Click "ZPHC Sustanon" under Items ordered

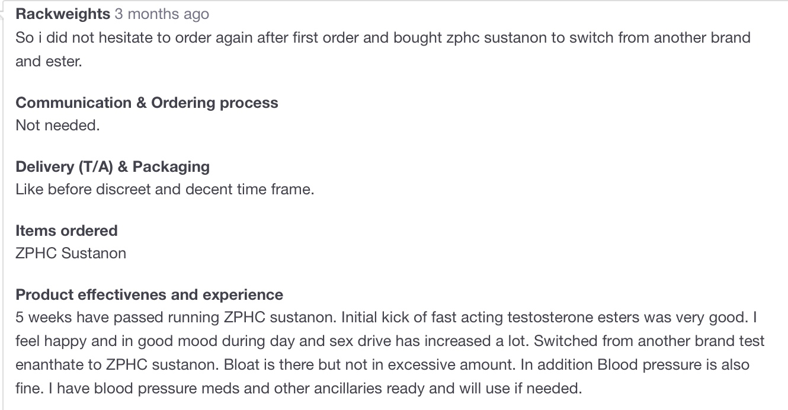(71, 253)
